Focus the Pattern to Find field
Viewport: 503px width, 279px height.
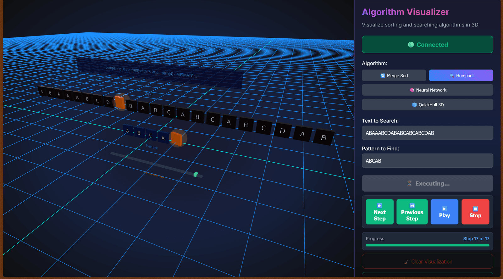(428, 161)
